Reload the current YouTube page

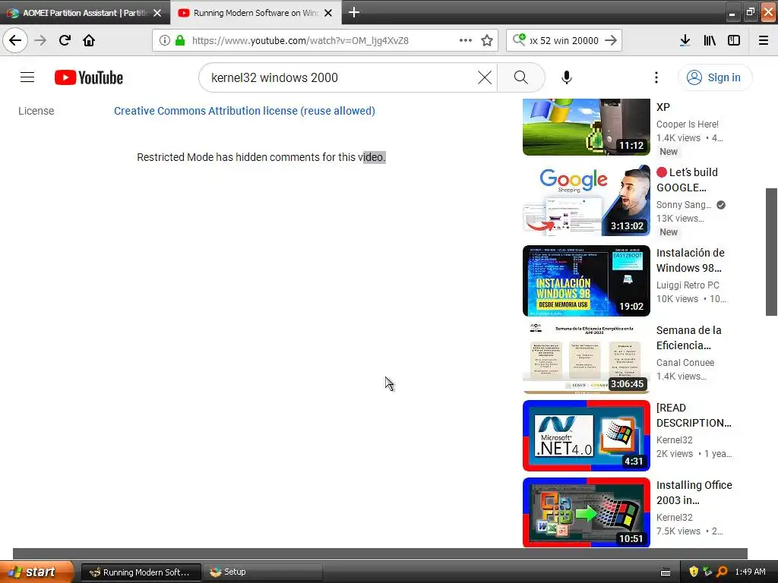[x=65, y=40]
